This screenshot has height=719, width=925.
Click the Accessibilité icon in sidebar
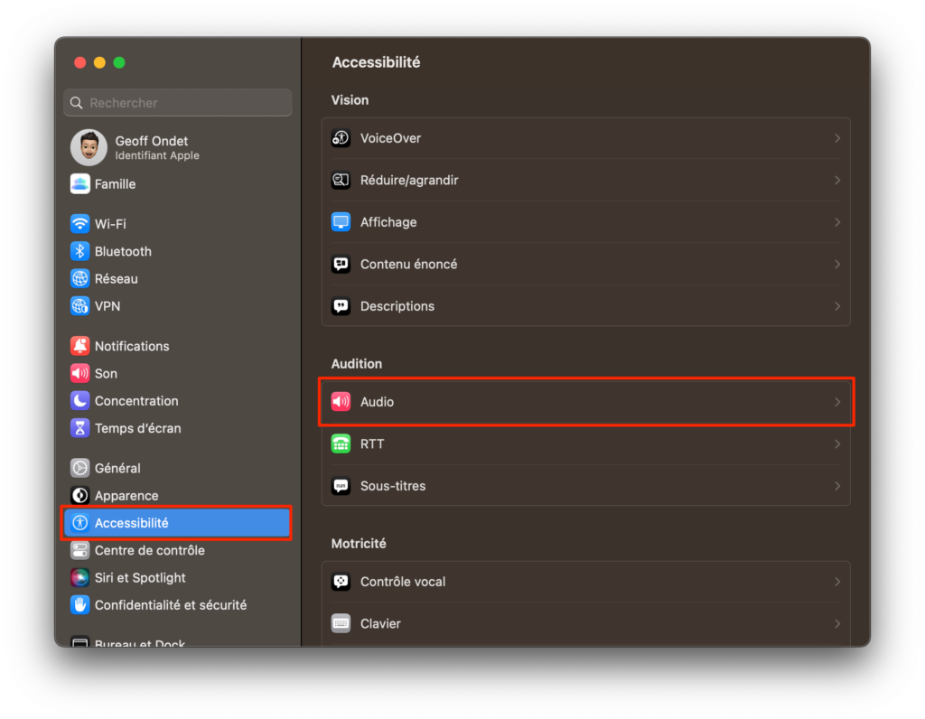[x=79, y=523]
